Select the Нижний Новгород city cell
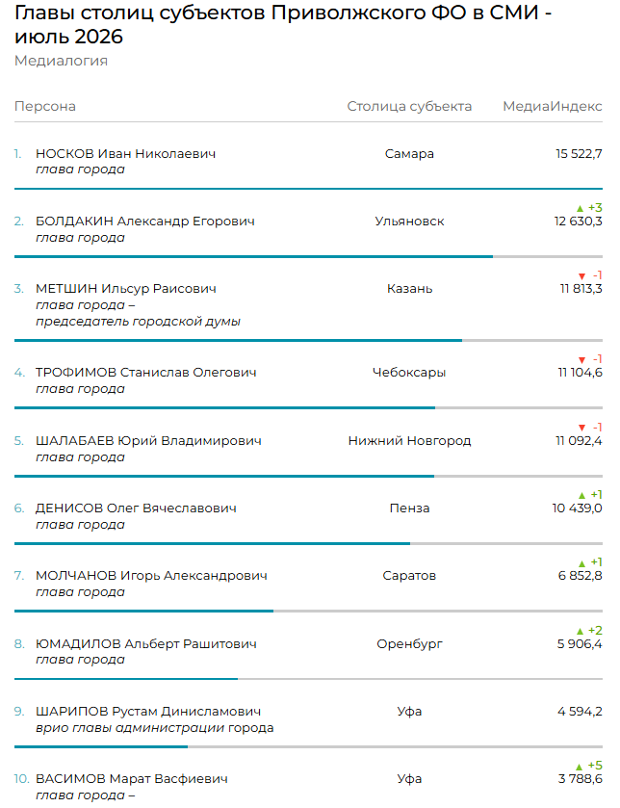 pos(409,440)
